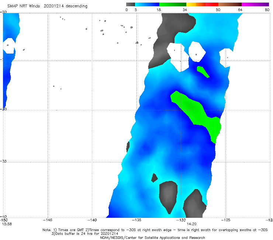The image size is (273, 240).
Task: Click the longitude label '-130'
Action: point(181,220)
